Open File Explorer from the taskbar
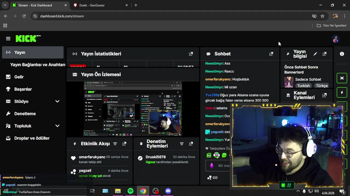 [118, 191]
